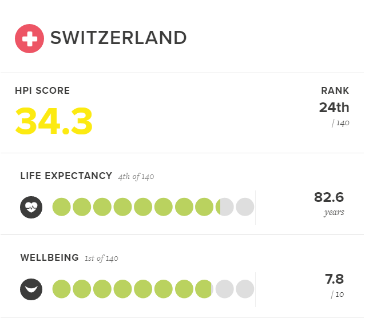Select the 24th rank value

pos(334,108)
